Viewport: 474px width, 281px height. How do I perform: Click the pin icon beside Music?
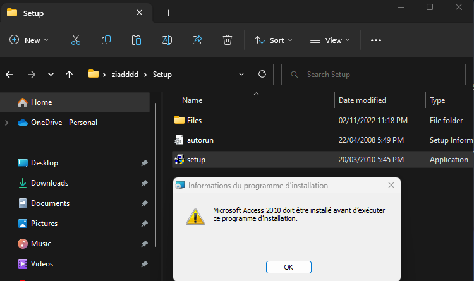pyautogui.click(x=145, y=244)
